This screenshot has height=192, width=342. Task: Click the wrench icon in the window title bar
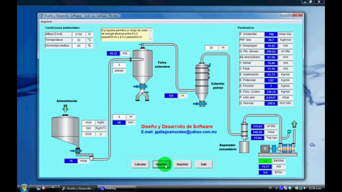(41, 16)
